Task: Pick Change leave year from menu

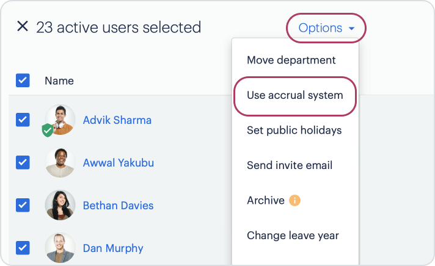Action: pyautogui.click(x=293, y=235)
